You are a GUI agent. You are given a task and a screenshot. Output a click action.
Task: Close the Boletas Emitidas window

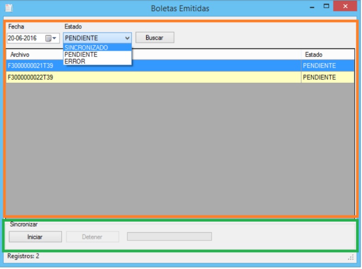[345, 6]
